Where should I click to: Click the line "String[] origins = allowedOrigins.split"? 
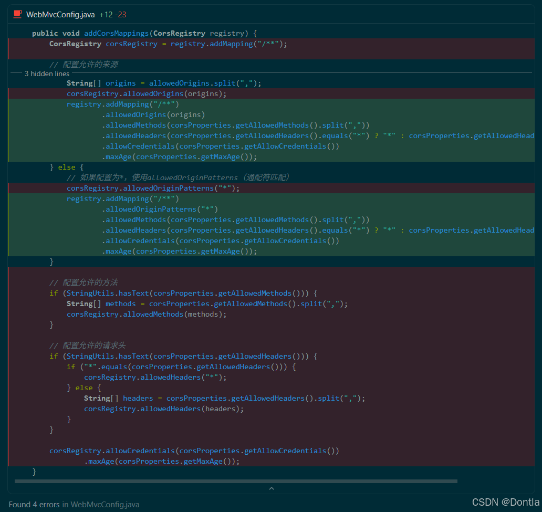(164, 83)
